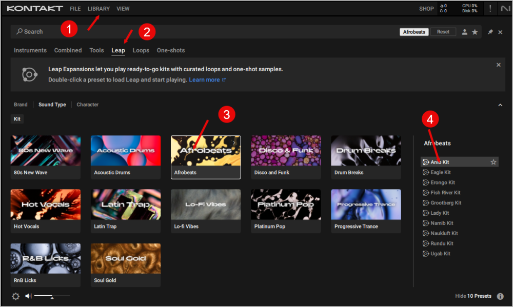Adjust the preview volume slider
Viewport: 513px width, 307px height.
[52, 296]
